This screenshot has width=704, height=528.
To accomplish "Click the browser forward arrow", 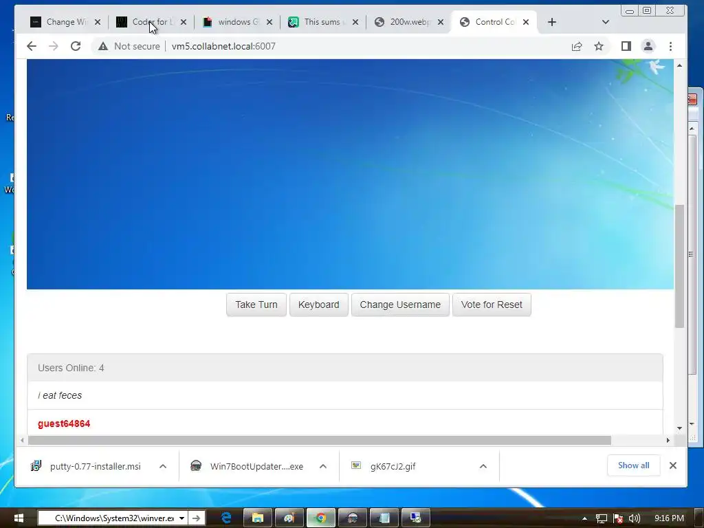I will pos(54,46).
